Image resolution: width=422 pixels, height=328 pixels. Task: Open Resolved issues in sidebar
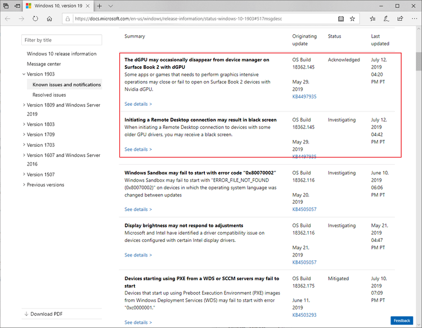(50, 95)
